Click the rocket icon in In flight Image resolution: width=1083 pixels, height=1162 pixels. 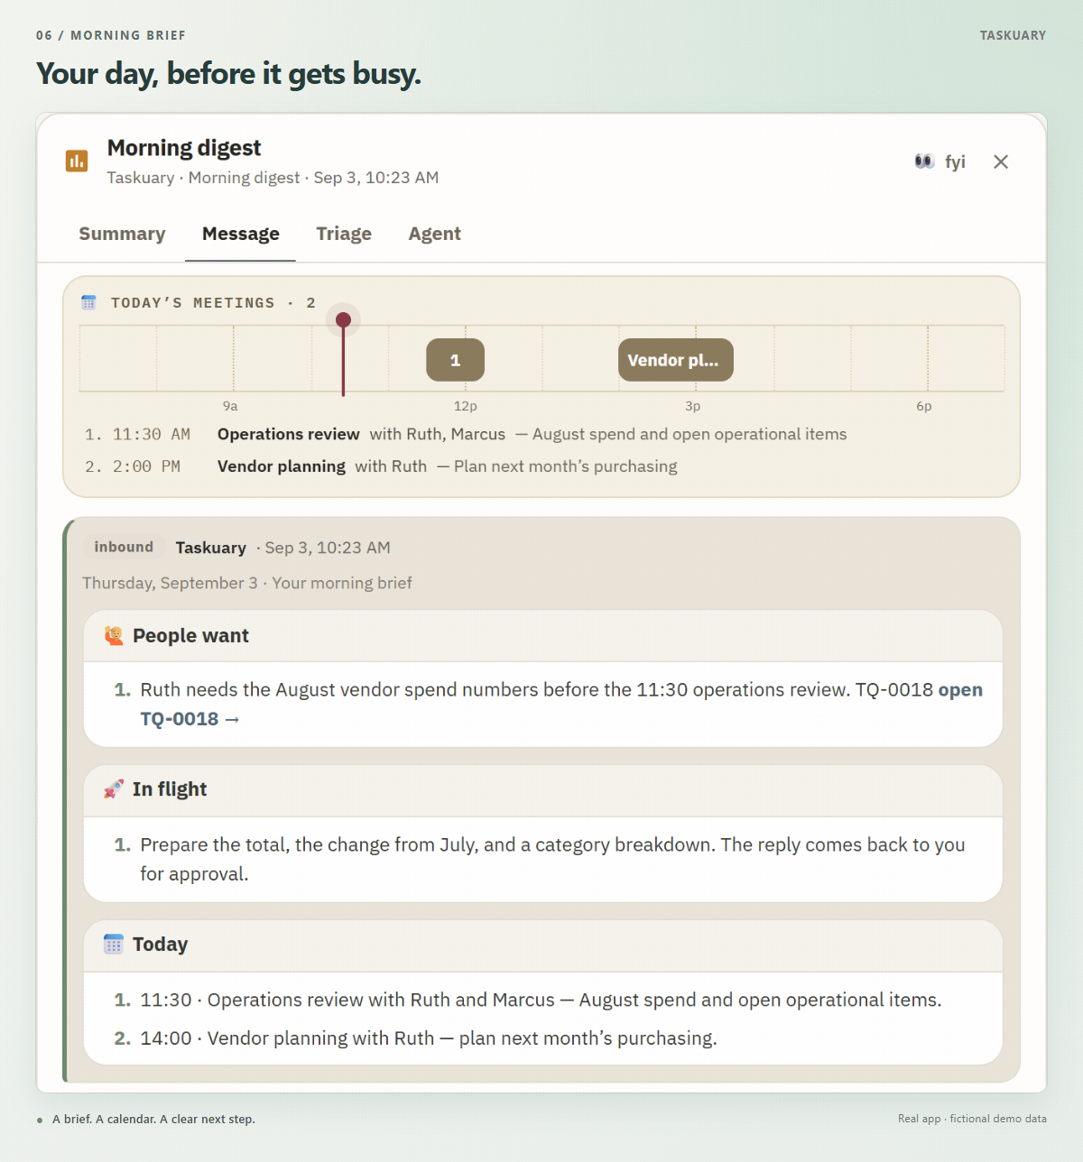pyautogui.click(x=114, y=789)
